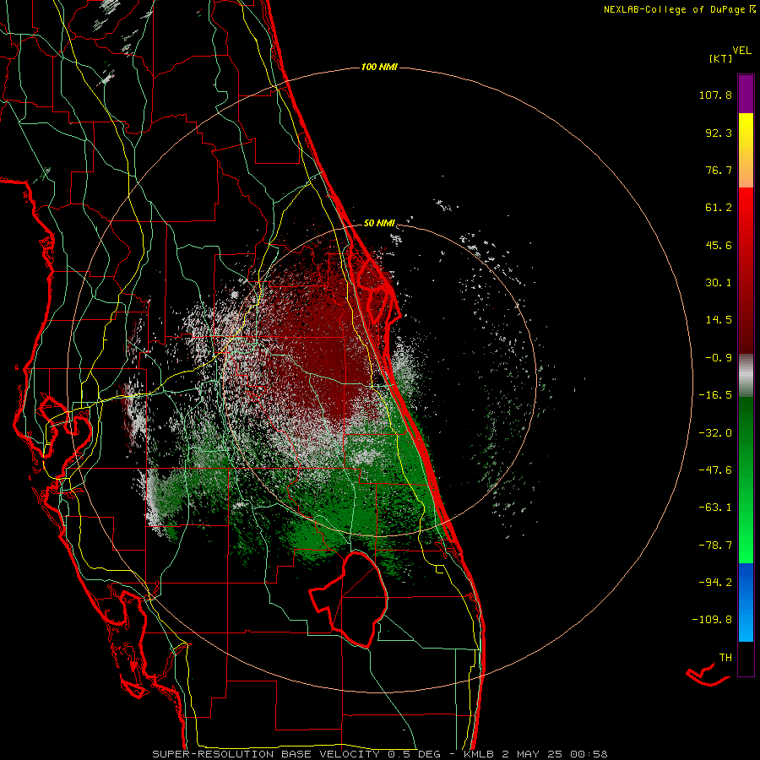Select the 92.3 legend value
760x760 pixels.
point(719,133)
